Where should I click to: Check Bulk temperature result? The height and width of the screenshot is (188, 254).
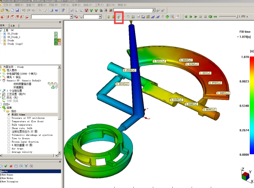tap(9, 124)
